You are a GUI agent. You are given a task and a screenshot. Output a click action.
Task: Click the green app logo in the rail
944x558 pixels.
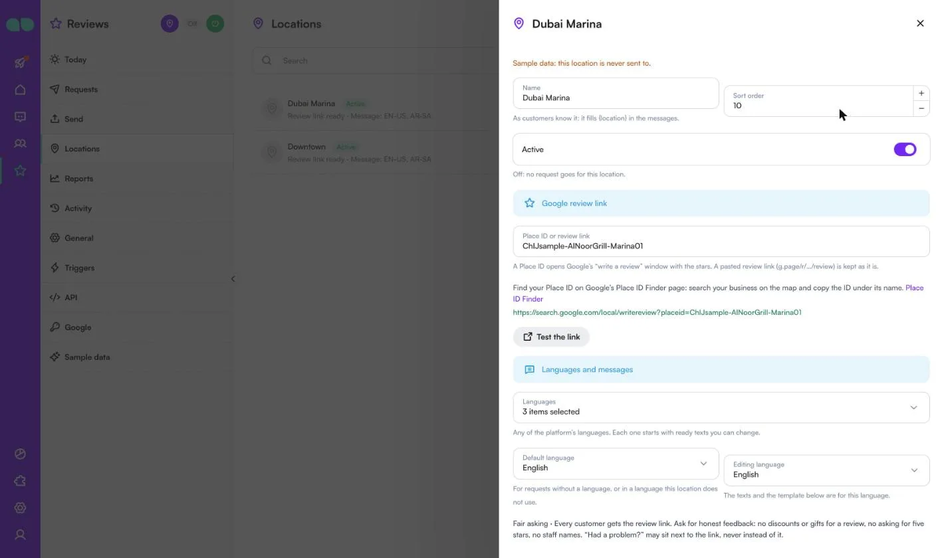point(20,25)
